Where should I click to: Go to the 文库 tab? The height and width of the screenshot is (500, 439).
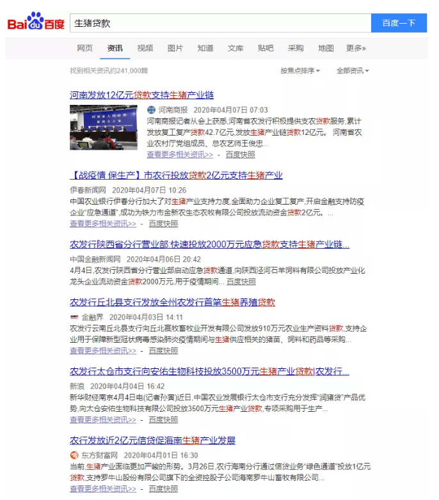coord(235,48)
